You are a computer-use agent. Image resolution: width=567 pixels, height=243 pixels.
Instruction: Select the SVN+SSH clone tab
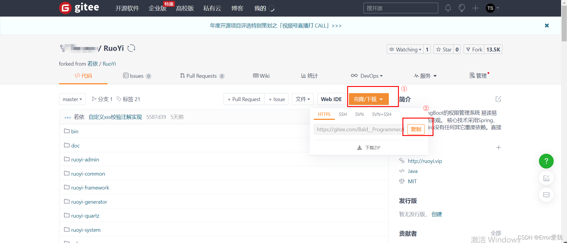pyautogui.click(x=381, y=114)
